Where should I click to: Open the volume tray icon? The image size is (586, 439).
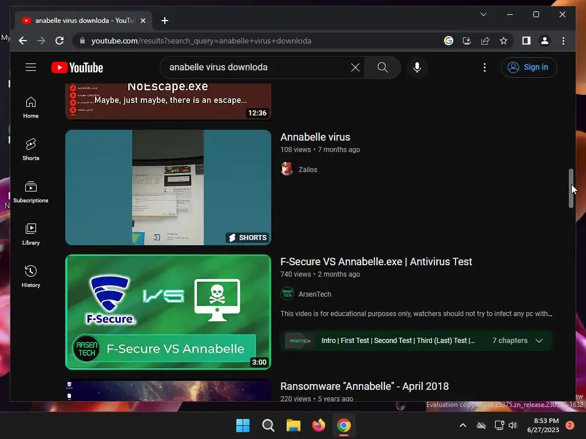[513, 425]
